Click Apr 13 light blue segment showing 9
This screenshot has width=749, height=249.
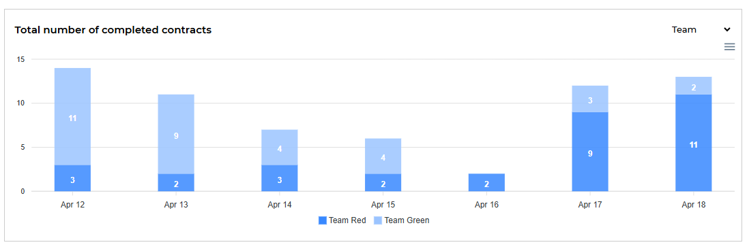click(x=176, y=134)
